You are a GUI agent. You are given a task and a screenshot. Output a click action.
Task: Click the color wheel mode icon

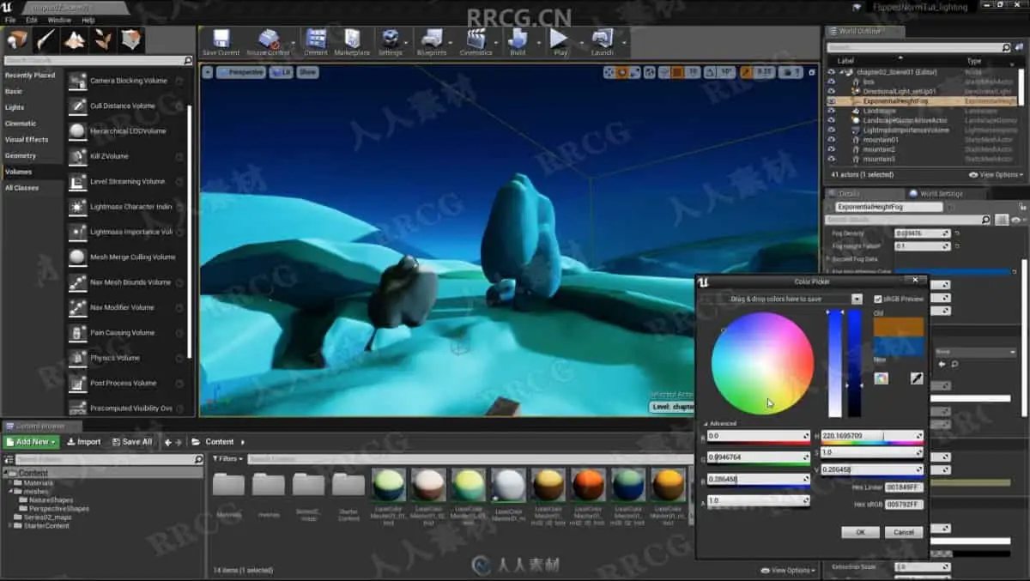coord(881,378)
